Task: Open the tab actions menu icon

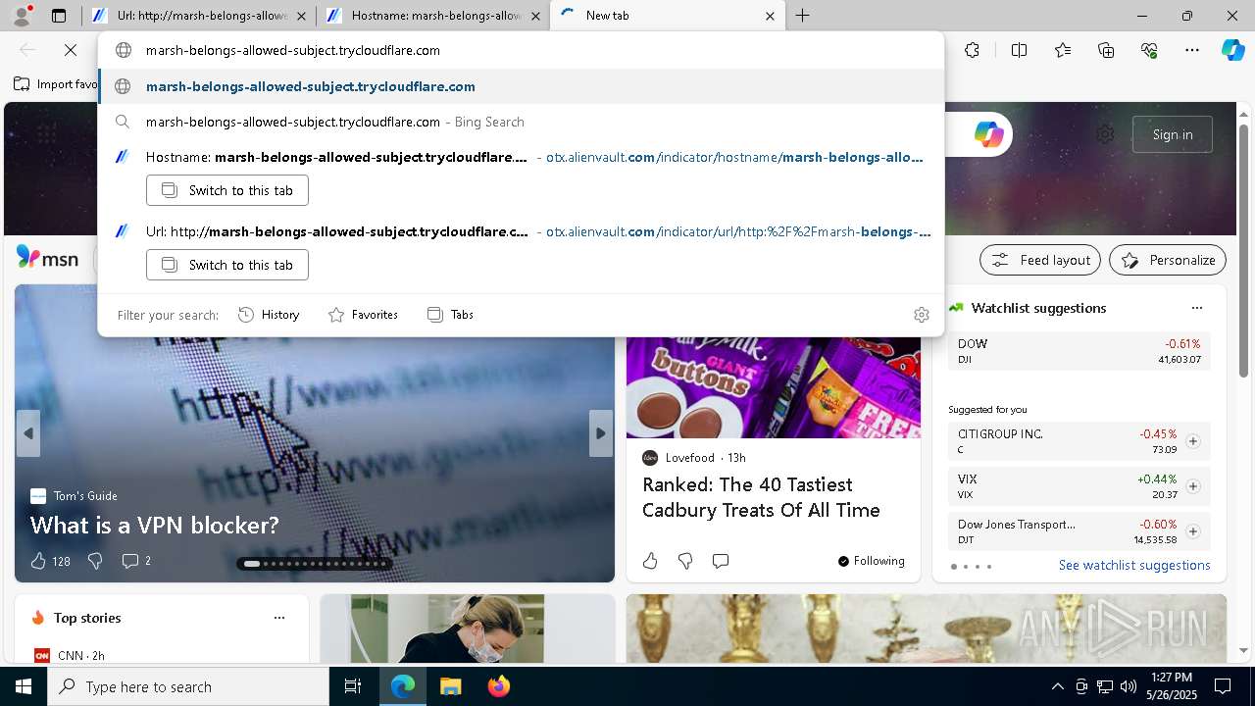Action: click(59, 16)
